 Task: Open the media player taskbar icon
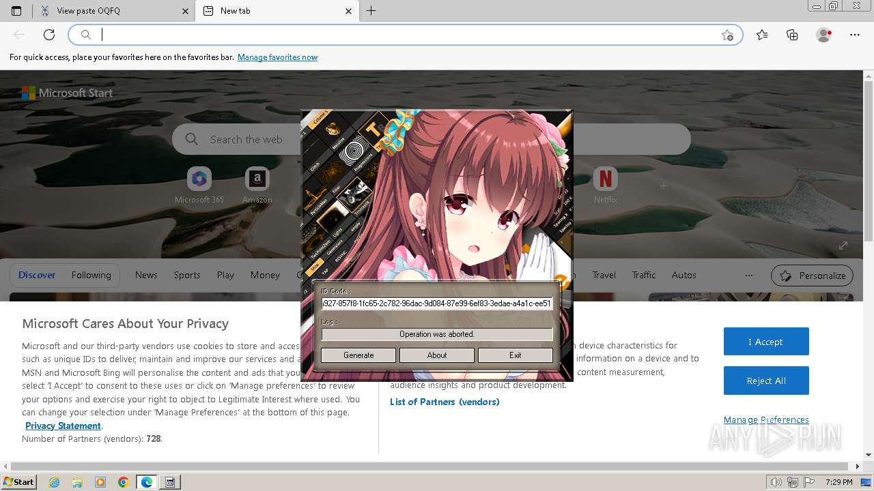tap(100, 482)
